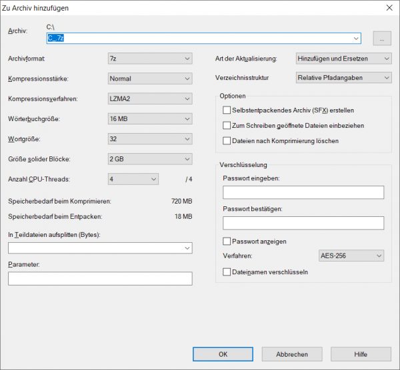
Task: Click the '18 MB' unpacking memory value
Action: pos(183,216)
